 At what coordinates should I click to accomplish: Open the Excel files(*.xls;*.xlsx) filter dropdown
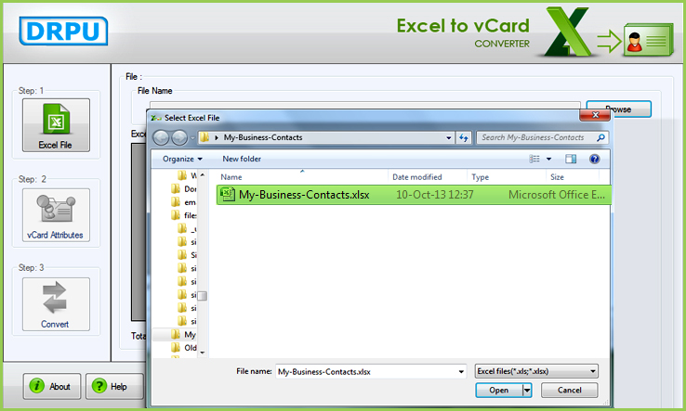coord(536,371)
